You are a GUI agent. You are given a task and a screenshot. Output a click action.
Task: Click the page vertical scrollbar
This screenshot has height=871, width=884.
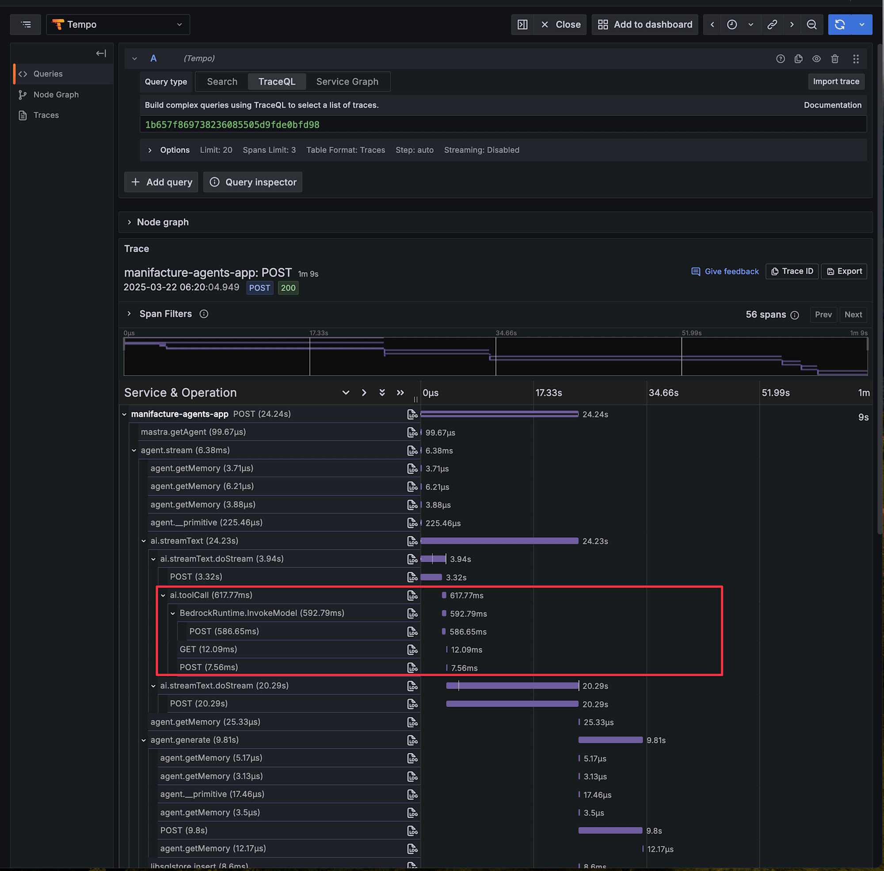coord(880,288)
